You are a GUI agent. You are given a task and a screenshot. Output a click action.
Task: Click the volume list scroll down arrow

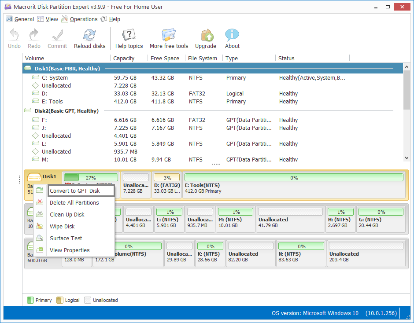point(407,158)
